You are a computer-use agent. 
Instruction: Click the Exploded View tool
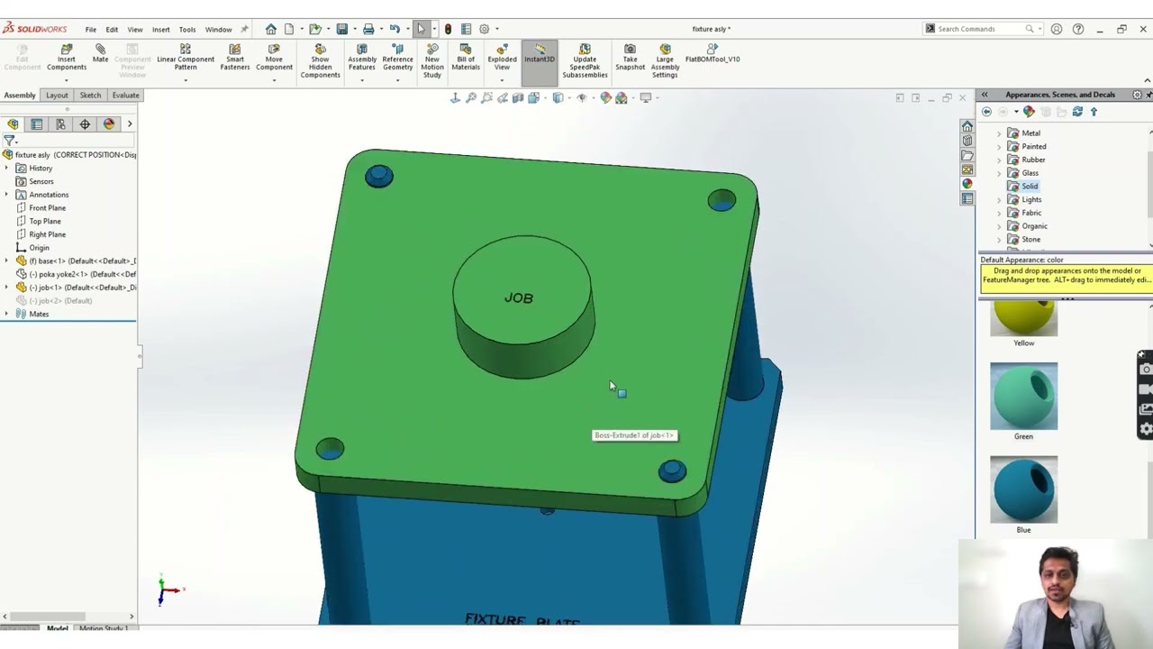[503, 57]
